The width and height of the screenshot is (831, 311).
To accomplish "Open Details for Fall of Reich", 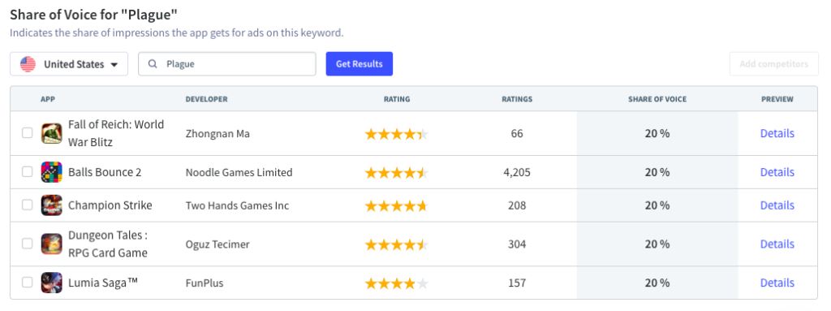I will coord(777,133).
